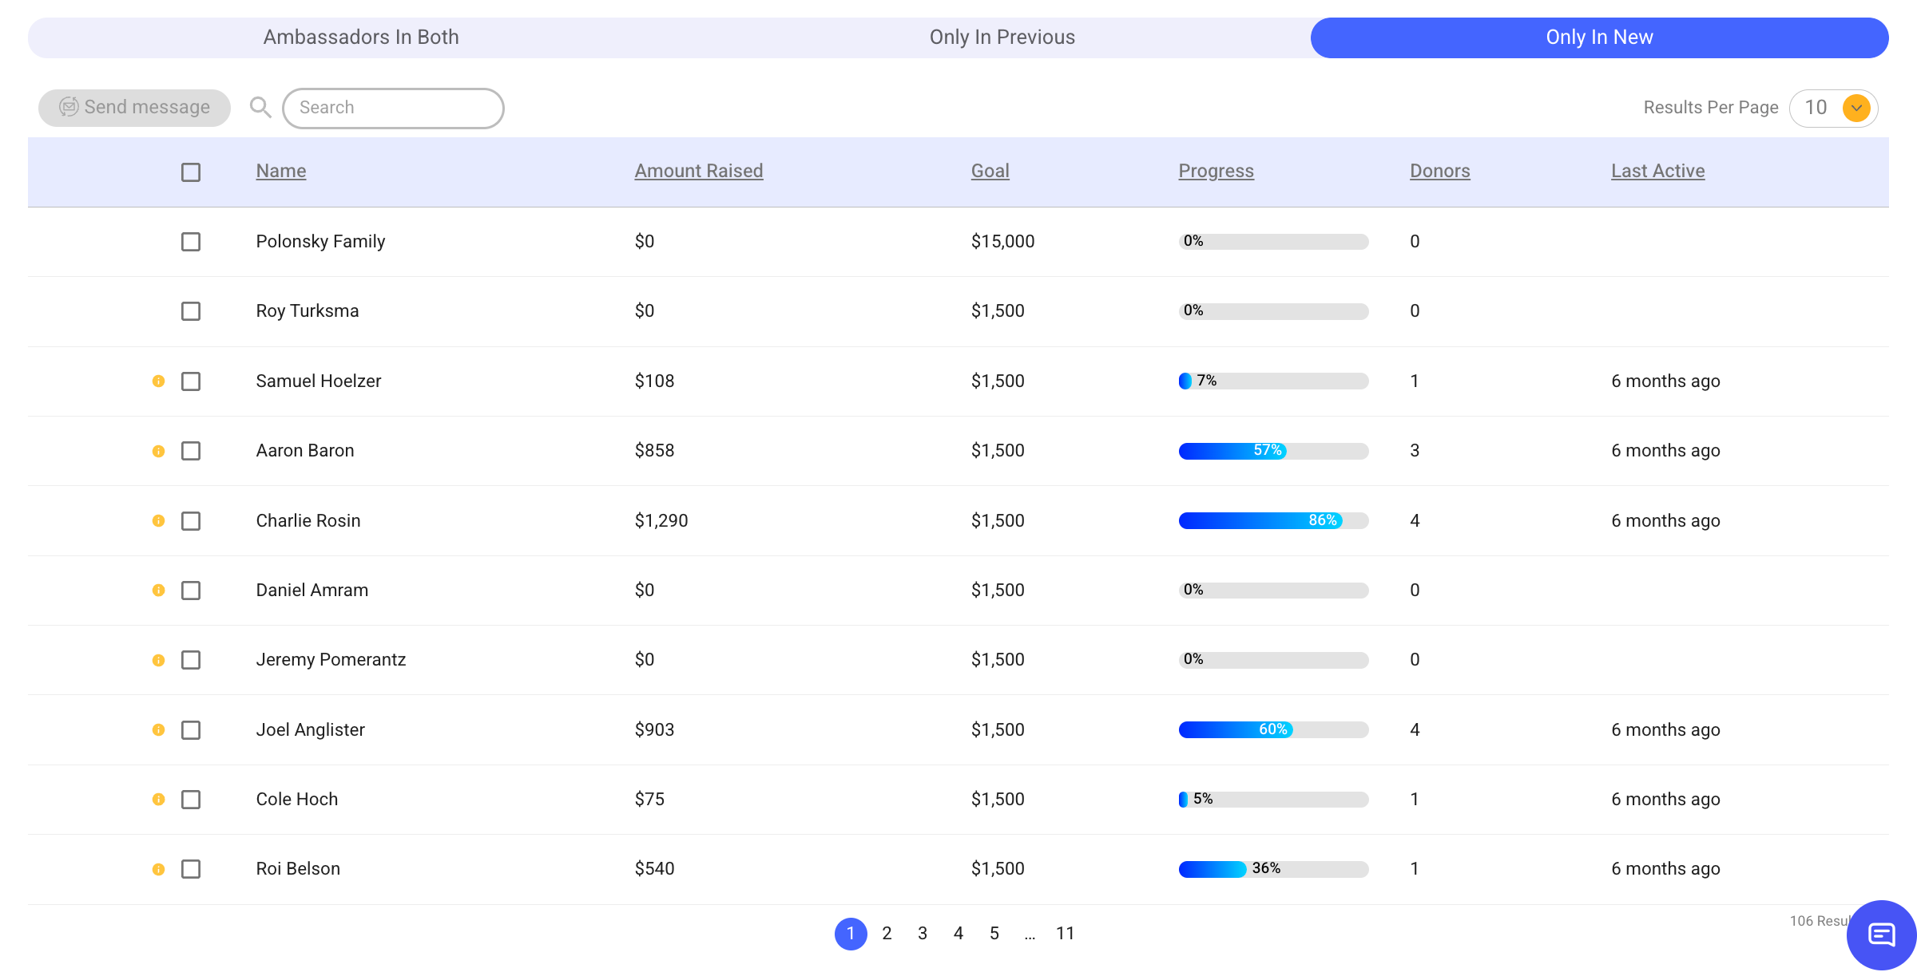The image size is (1917, 972).
Task: Sort the list by Last Active
Action: 1657,171
